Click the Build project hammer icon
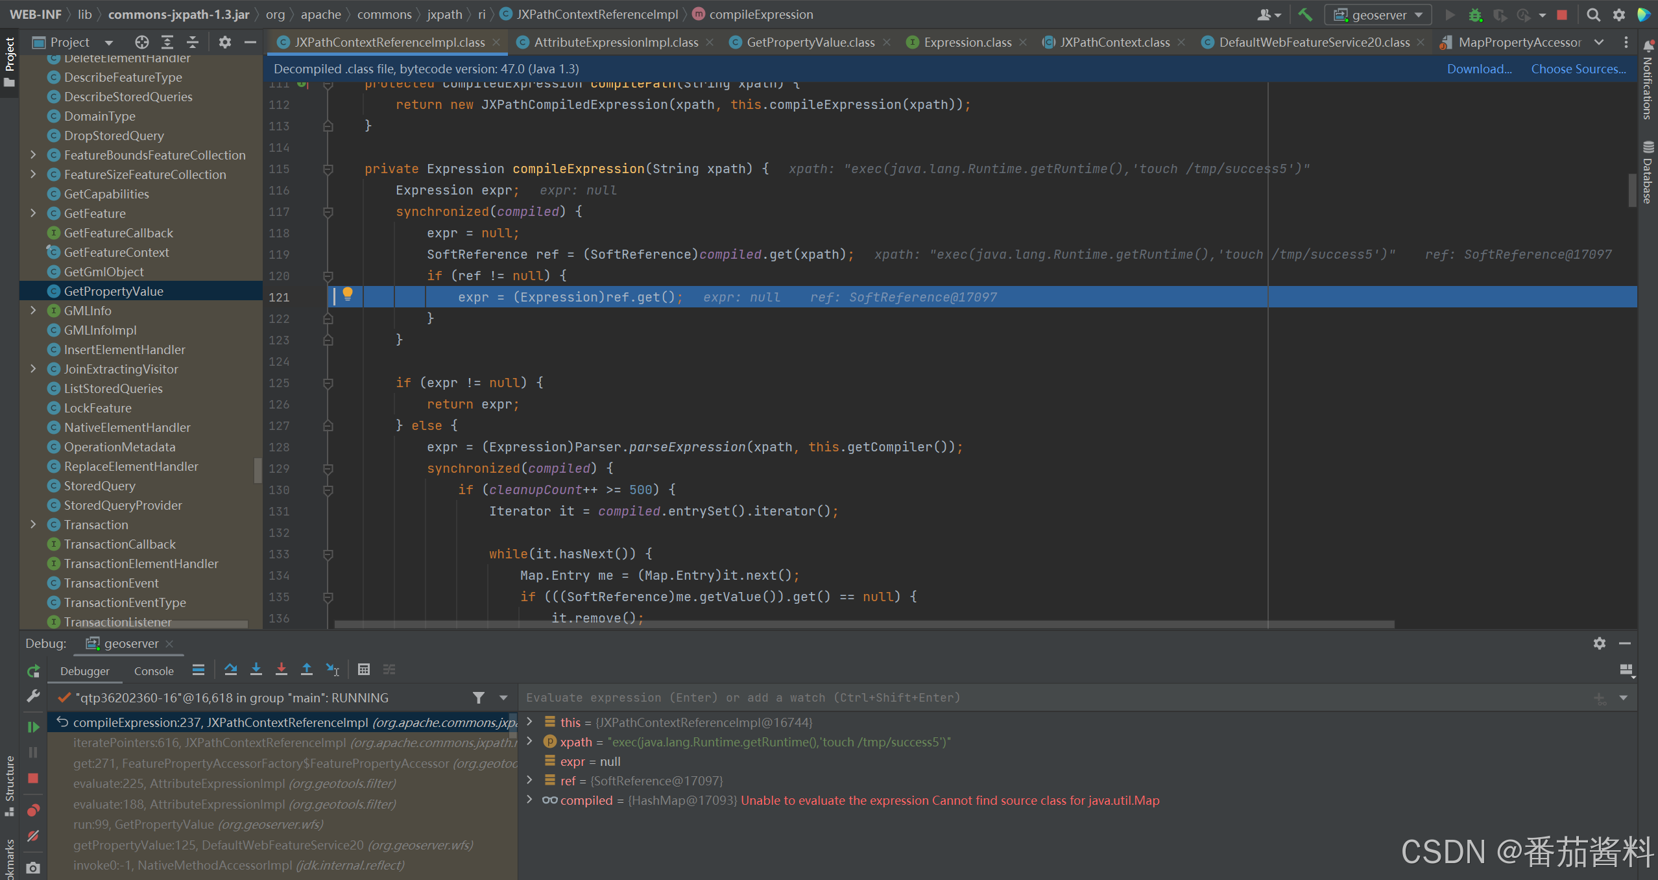 [1304, 14]
